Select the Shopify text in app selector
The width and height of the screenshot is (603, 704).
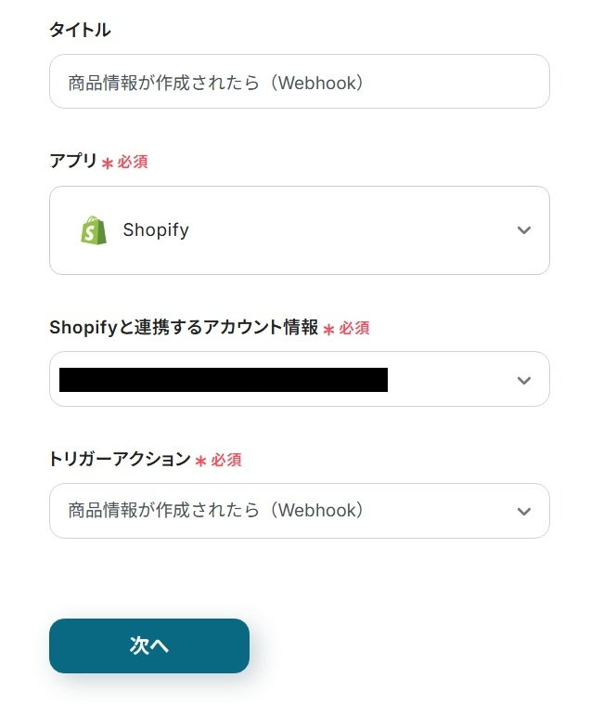pyautogui.click(x=156, y=230)
